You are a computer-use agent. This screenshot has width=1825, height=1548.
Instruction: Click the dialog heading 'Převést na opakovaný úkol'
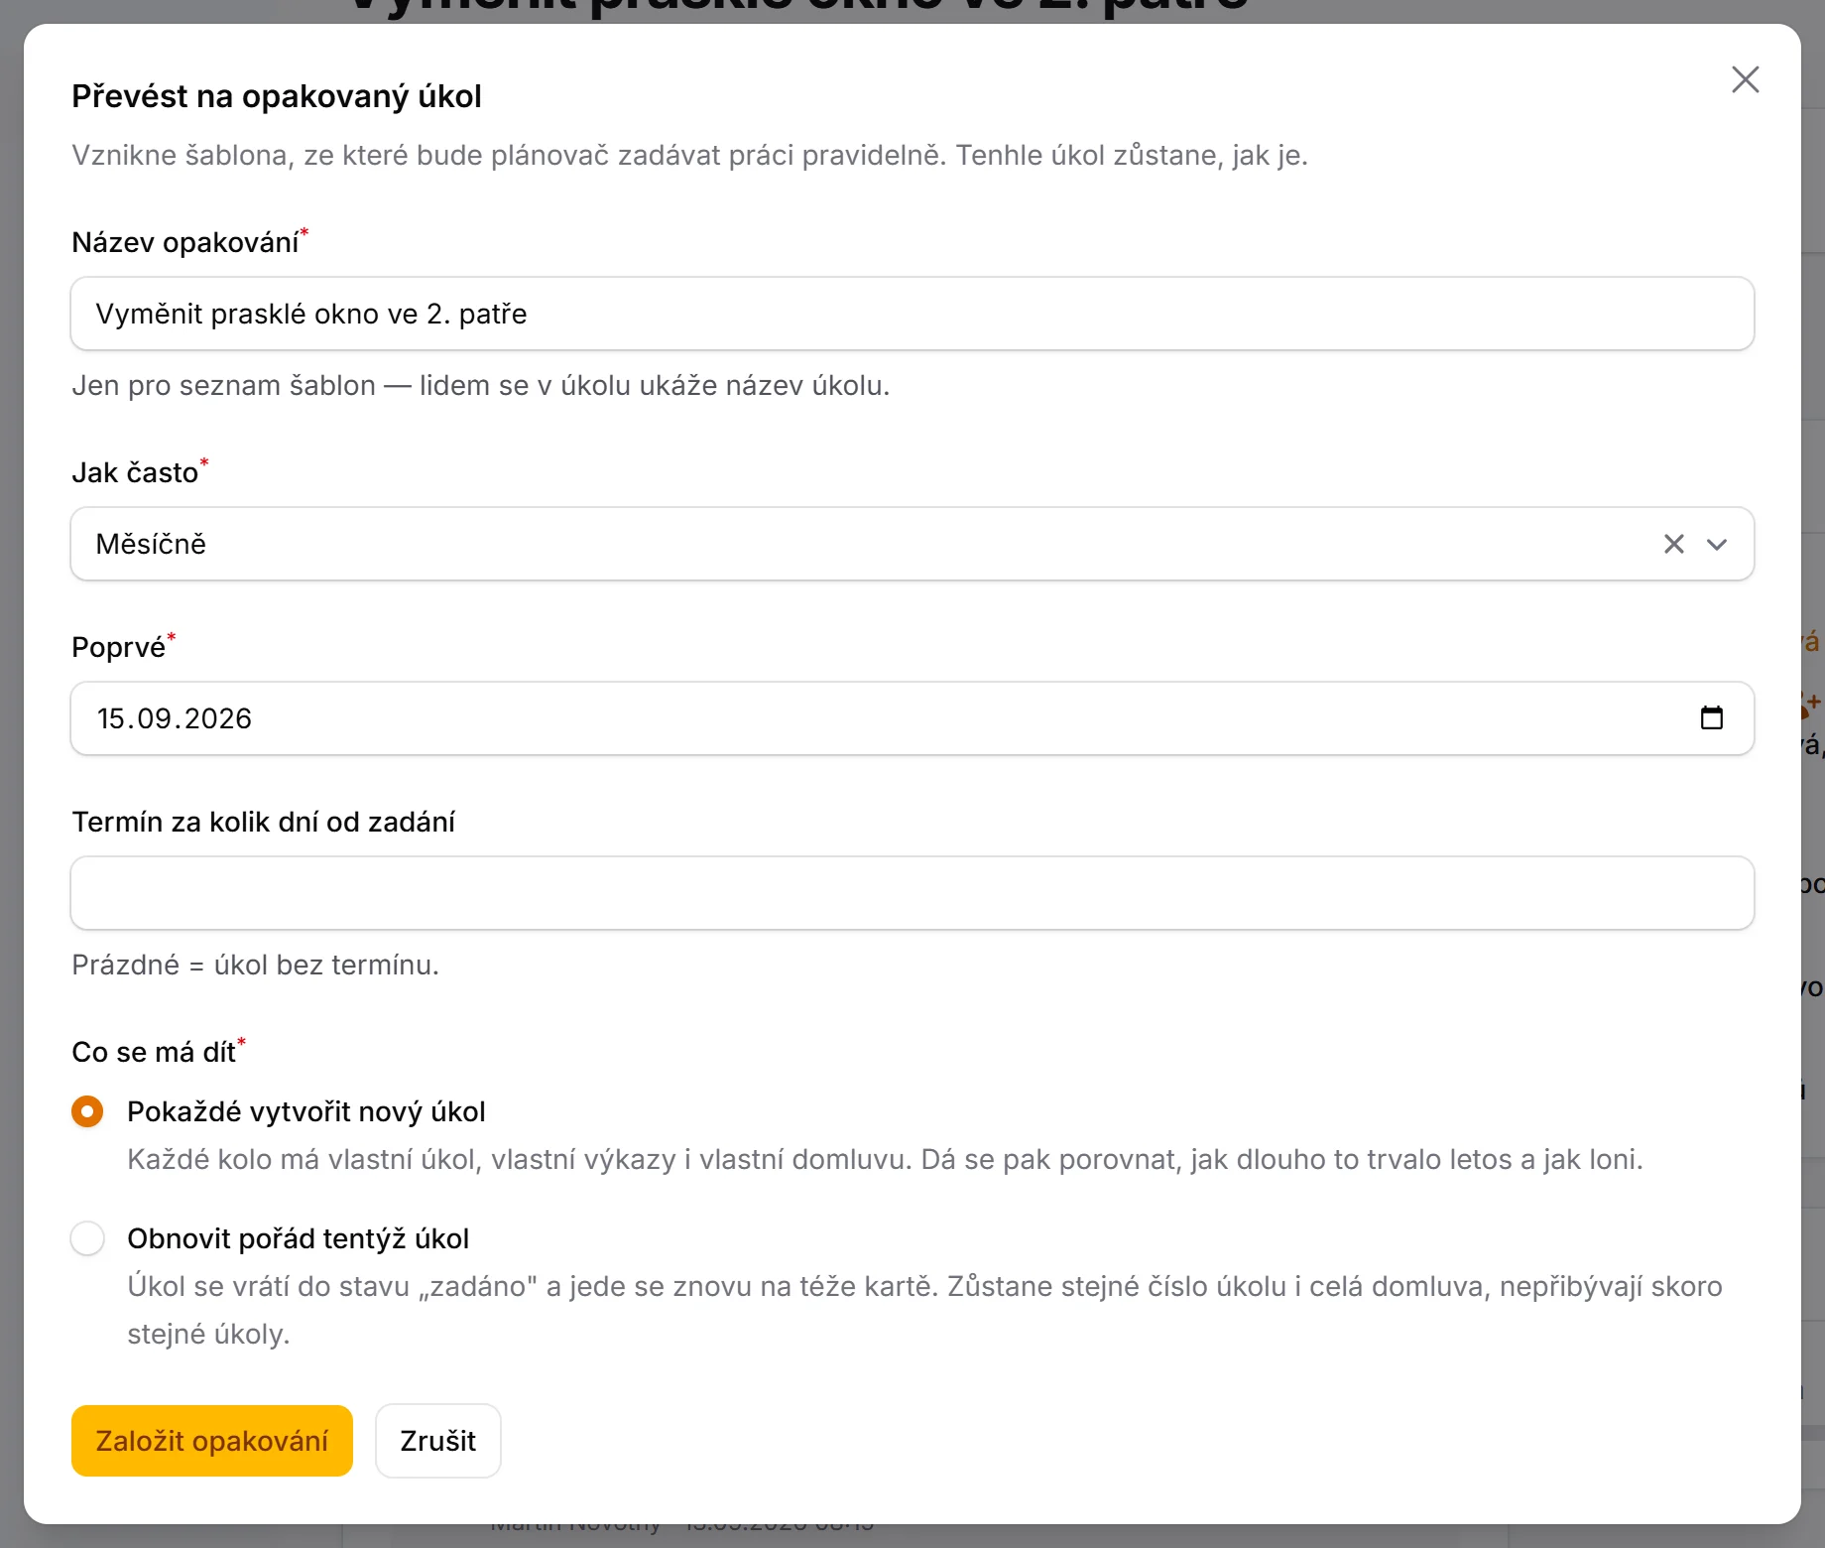click(x=277, y=96)
